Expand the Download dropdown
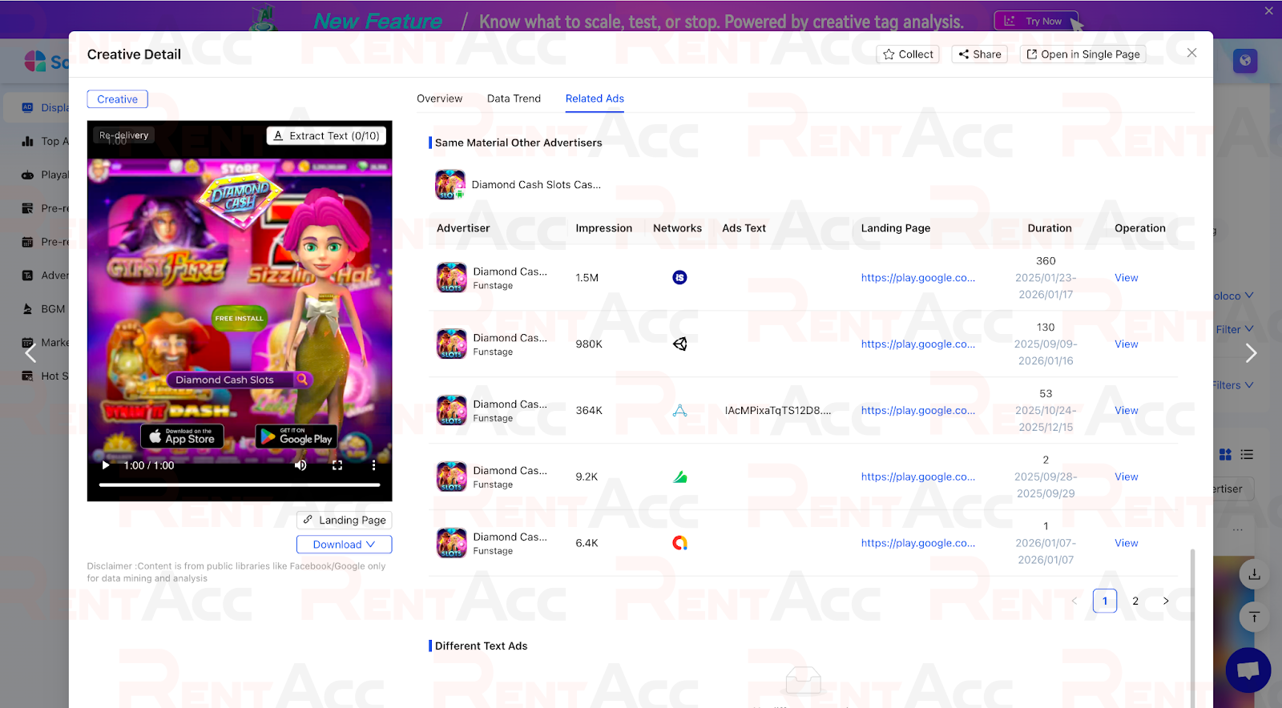Screen dimensions: 1282x708 pyautogui.click(x=344, y=545)
